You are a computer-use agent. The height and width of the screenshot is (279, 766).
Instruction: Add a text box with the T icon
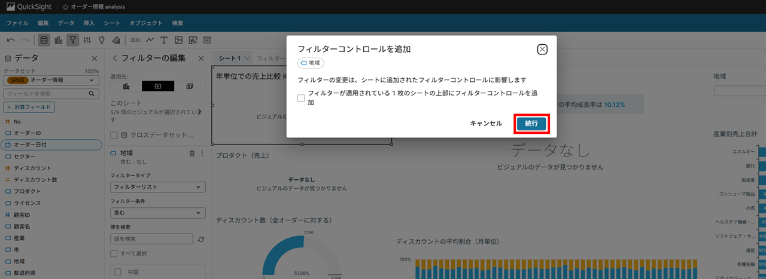[164, 40]
